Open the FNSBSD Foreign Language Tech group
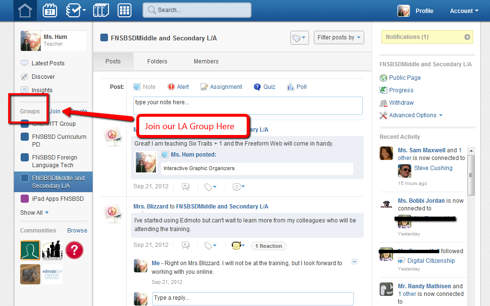The width and height of the screenshot is (490, 306). tap(55, 161)
